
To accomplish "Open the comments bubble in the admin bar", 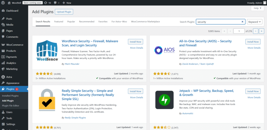I will [55, 3].
